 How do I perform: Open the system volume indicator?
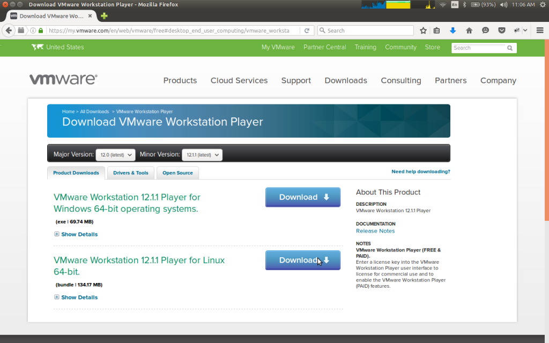[x=503, y=5]
